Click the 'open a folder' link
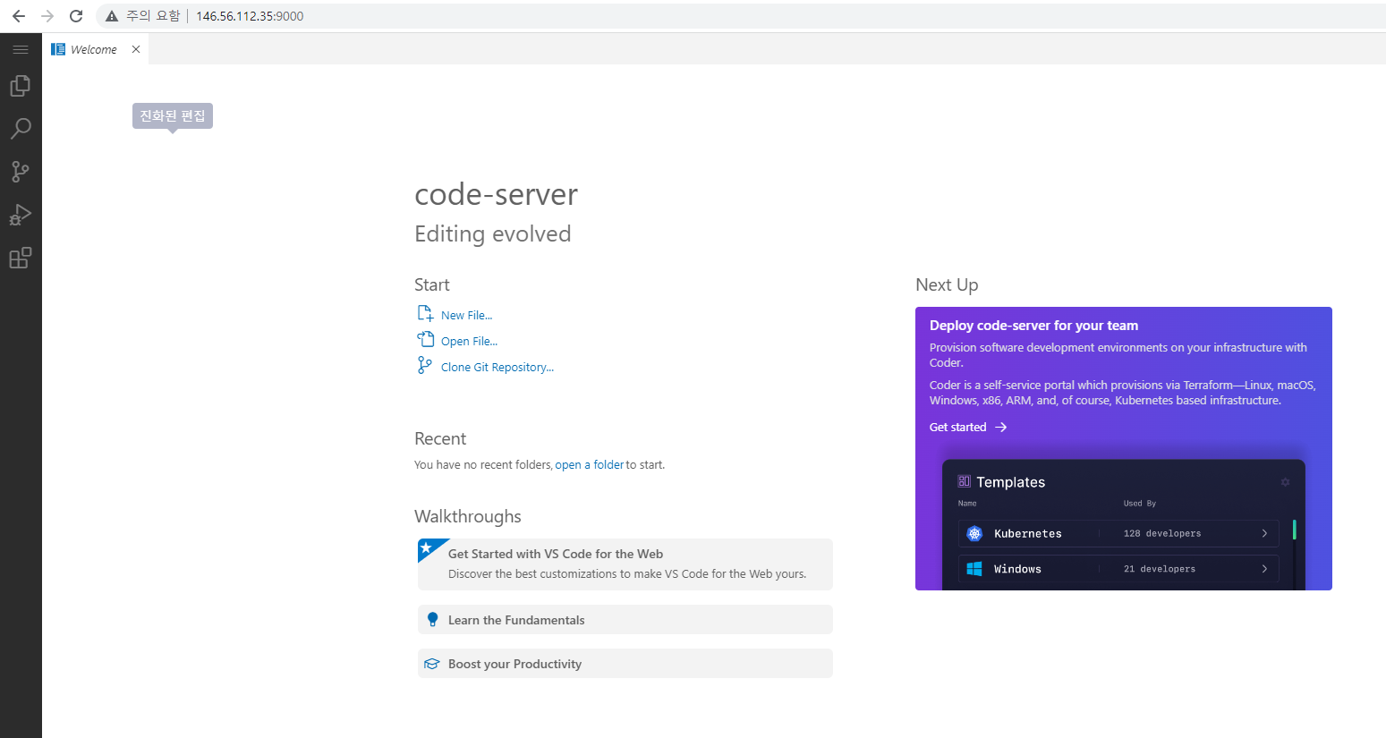Viewport: 1386px width, 738px height. tap(590, 465)
